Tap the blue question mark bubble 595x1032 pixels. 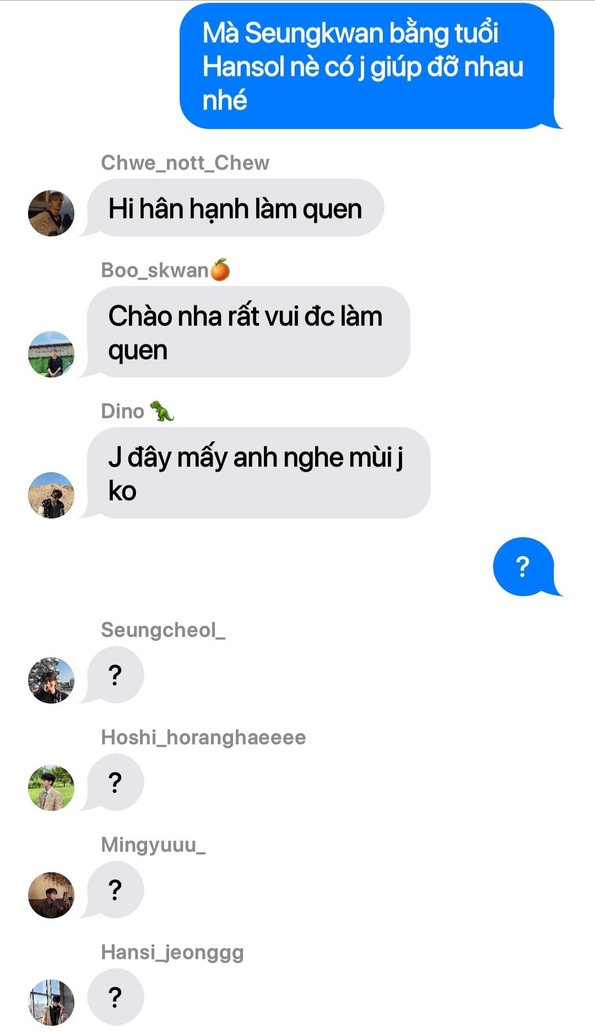click(x=523, y=566)
